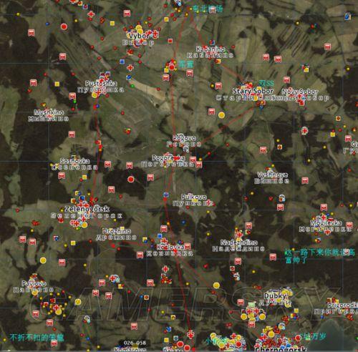The image size is (358, 352).
Task: Click the large yellow circle marker west of Dubky
Action: (216, 285)
